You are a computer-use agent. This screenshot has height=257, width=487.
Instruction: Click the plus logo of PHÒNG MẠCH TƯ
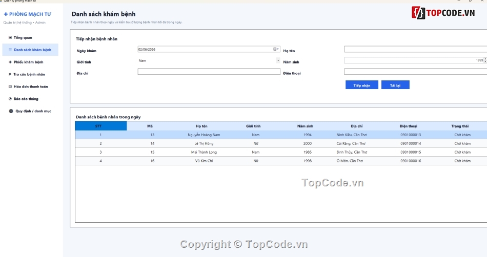pos(6,14)
